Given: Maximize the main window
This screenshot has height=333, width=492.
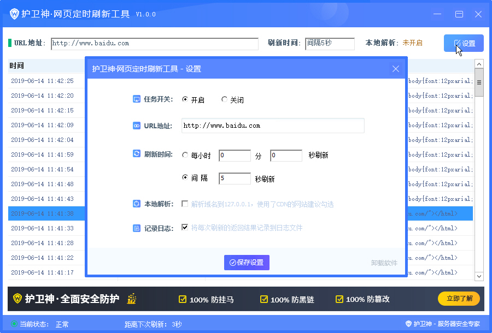Looking at the screenshot, I should pos(459,14).
